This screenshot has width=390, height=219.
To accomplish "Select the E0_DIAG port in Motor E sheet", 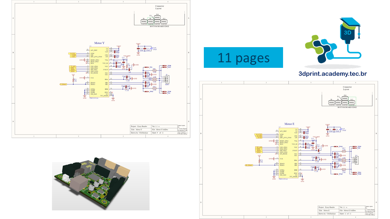I will pyautogui.click(x=249, y=165).
